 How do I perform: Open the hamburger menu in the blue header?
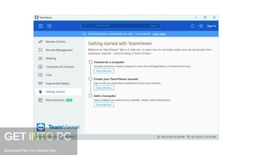pyautogui.click(x=41, y=26)
